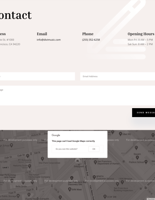Open the Star Park Corporation parking marker
155x200 pixels.
[x=42, y=159]
